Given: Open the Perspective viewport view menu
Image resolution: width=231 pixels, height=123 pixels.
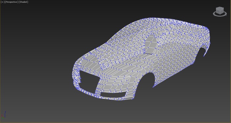Looking at the screenshot, I should pos(12,2).
